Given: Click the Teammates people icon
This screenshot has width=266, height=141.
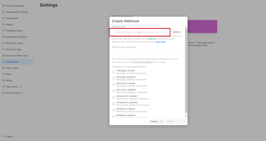Looking at the screenshot, I should tap(3, 18).
